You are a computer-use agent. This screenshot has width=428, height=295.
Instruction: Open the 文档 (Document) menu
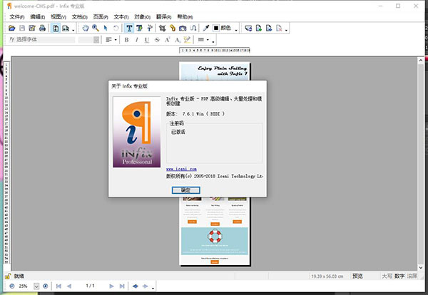pos(79,17)
